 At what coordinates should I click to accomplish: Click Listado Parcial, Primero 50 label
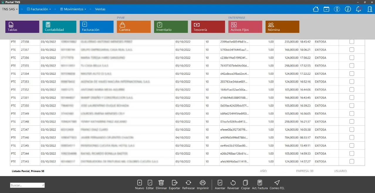(28, 171)
